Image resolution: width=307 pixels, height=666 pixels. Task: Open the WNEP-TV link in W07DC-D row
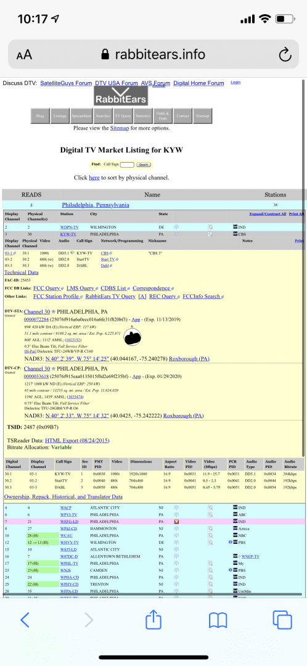(250, 556)
